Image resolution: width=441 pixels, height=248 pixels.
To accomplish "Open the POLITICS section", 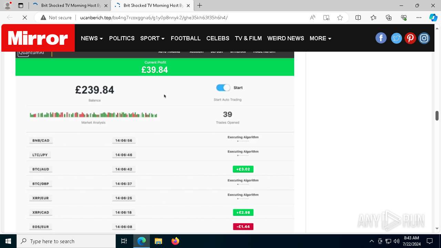I will click(x=122, y=38).
